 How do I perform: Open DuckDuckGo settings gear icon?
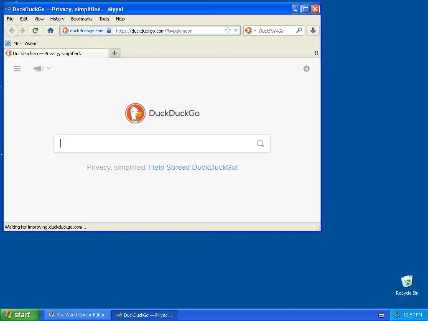306,69
